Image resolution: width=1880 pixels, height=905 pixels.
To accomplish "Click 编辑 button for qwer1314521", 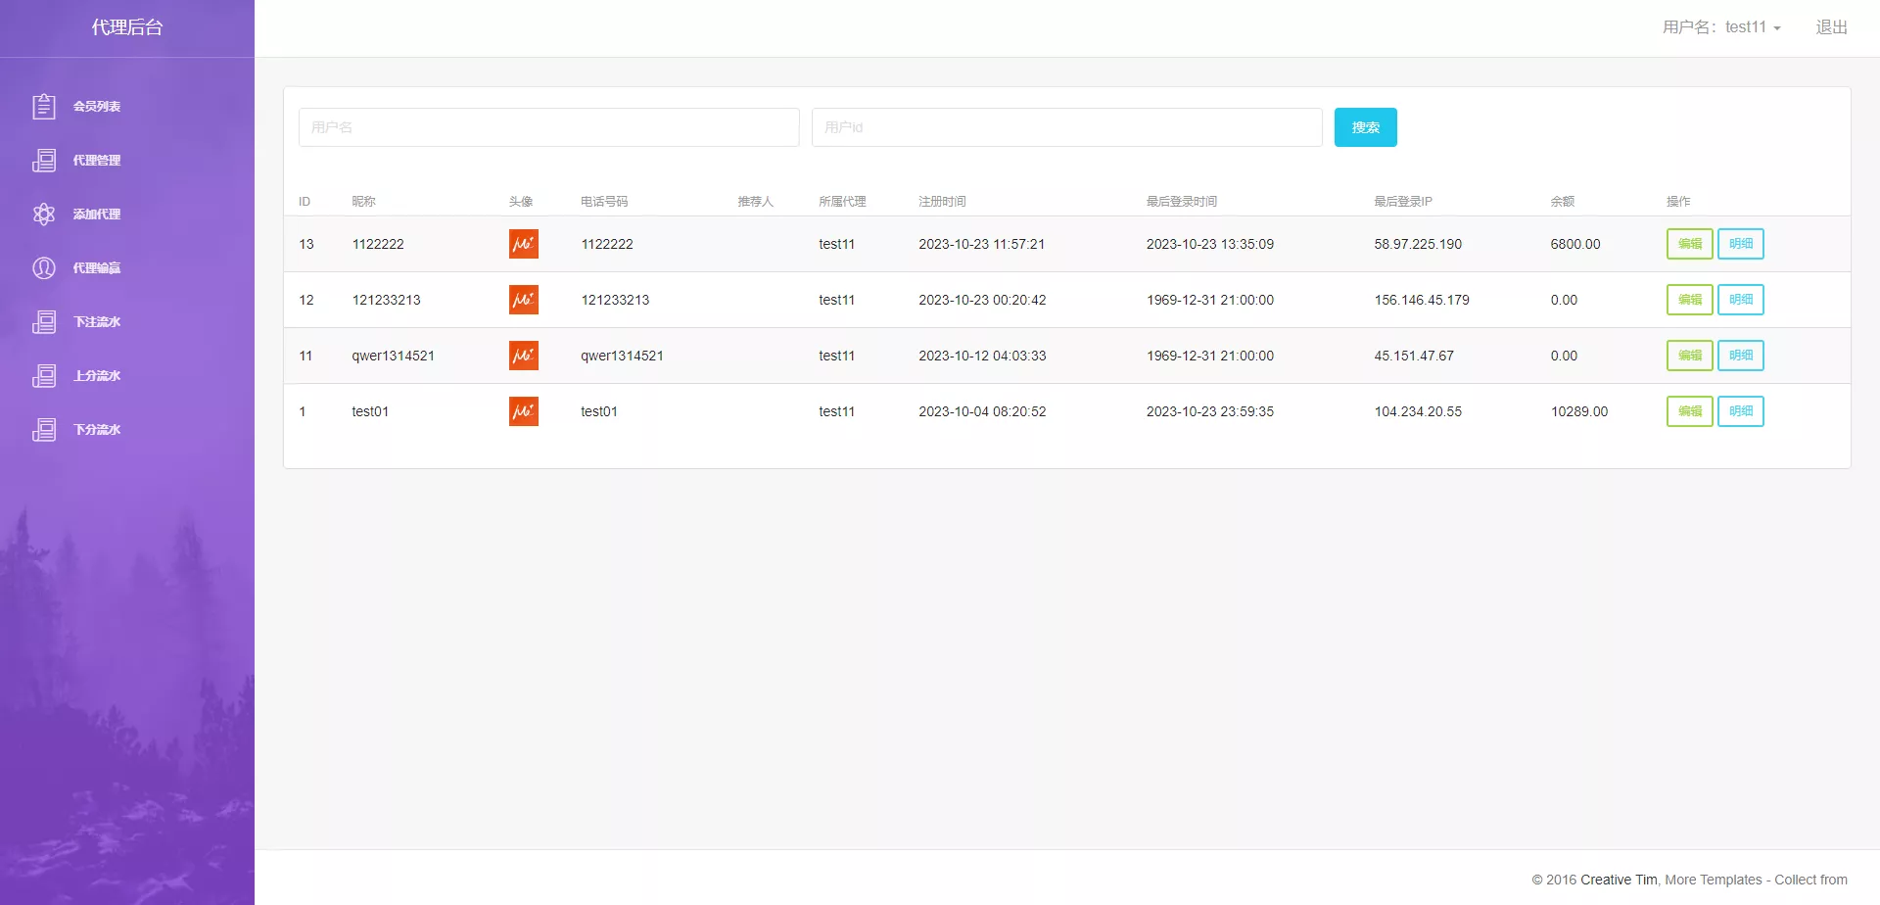I will (1689, 356).
